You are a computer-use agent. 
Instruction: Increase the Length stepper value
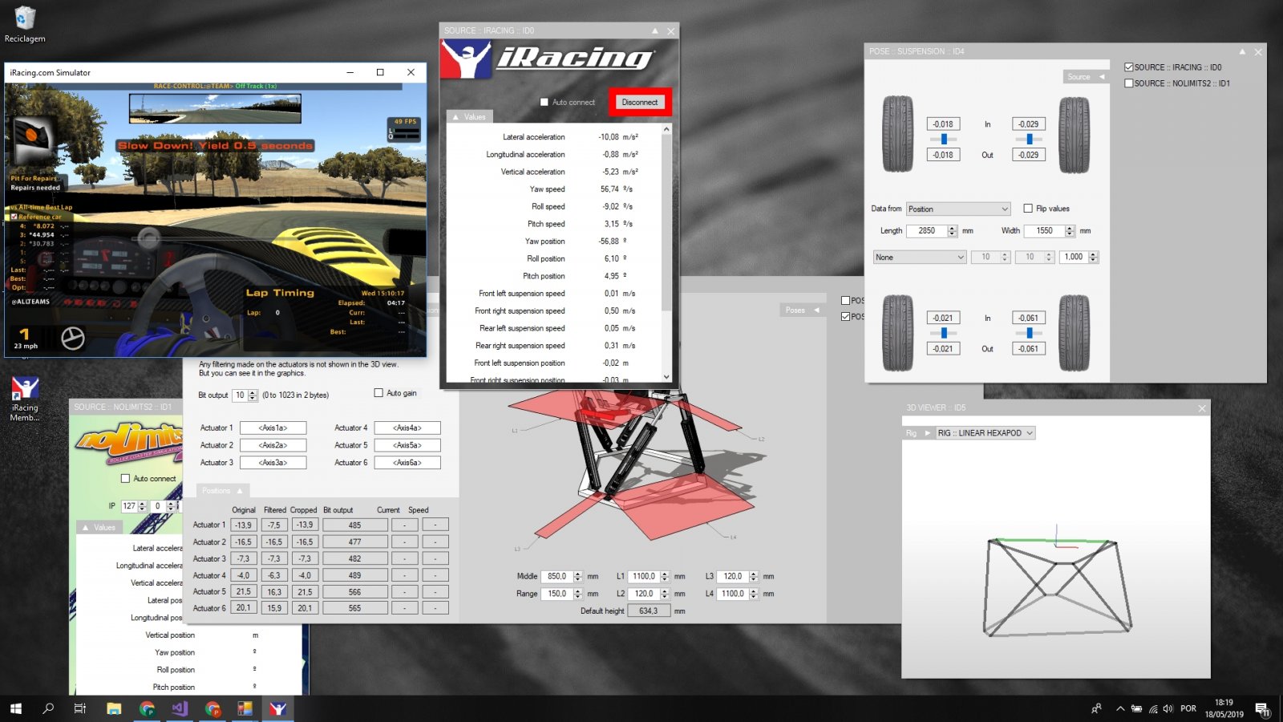(x=952, y=228)
